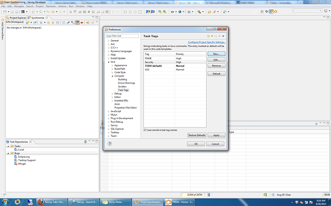Open PRISM Home taskbar window
The height and width of the screenshot is (206, 331).
pos(179,202)
